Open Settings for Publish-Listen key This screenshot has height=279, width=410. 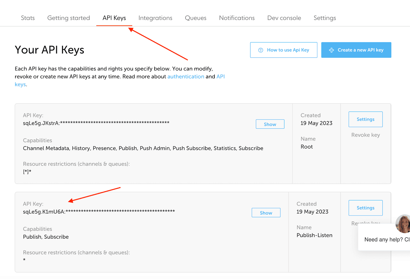(x=365, y=208)
